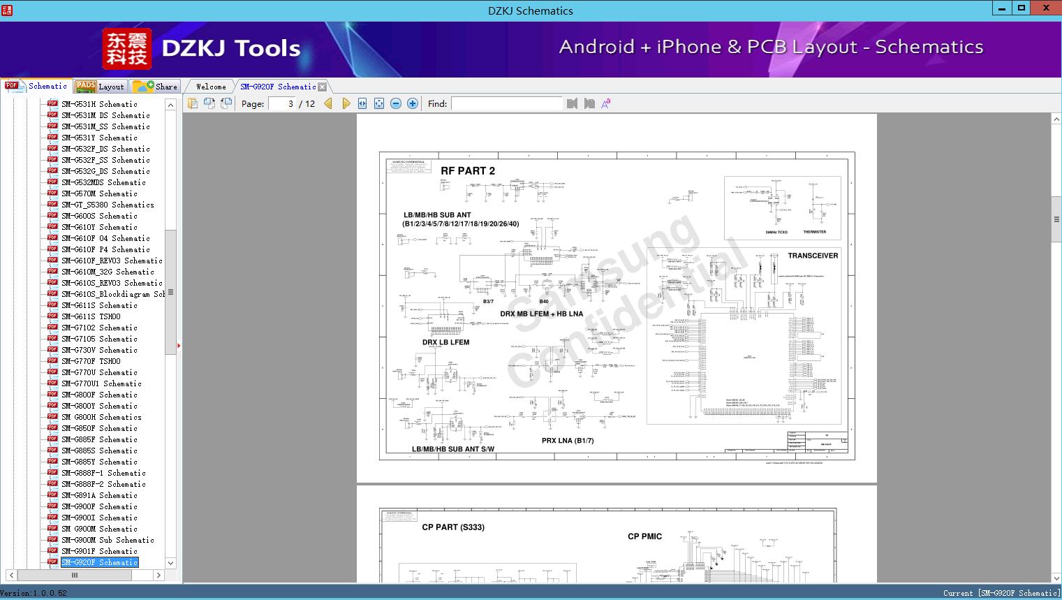
Task: Select SM-GT_S5380 Schematics entry
Action: [x=108, y=205]
